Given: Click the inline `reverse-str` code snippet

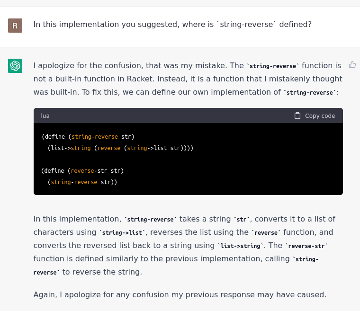Looking at the screenshot, I should [x=306, y=246].
